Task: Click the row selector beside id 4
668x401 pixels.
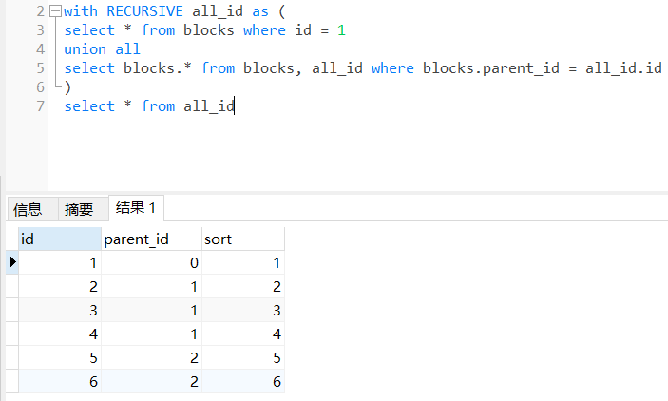Action: click(x=12, y=334)
